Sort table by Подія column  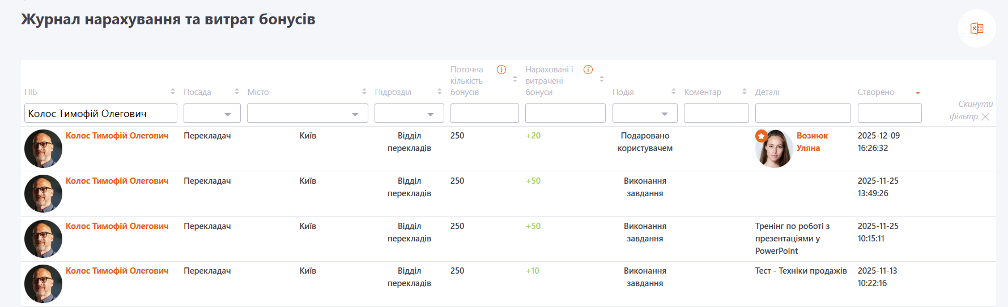[x=673, y=92]
